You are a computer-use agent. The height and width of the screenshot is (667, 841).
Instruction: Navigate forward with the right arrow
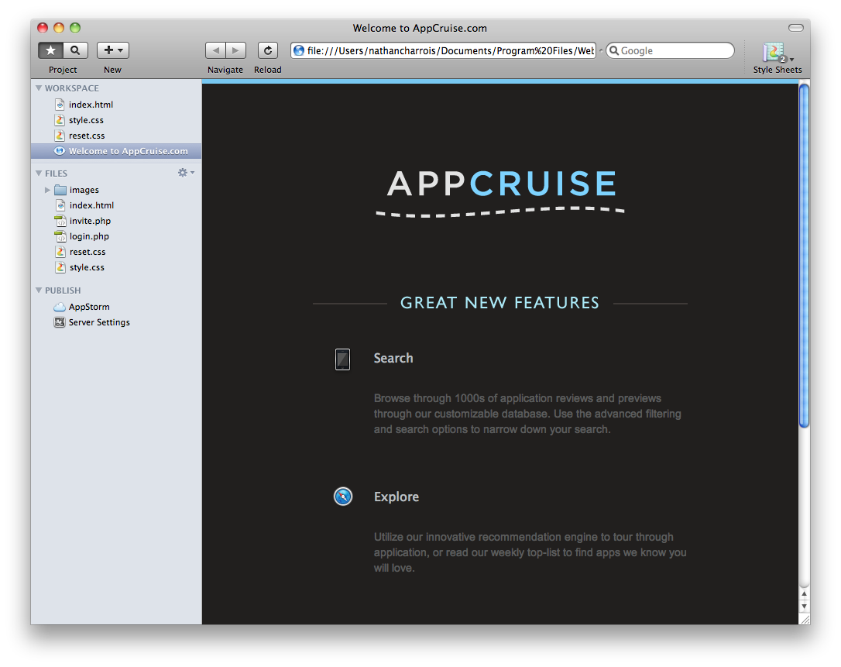[x=235, y=50]
